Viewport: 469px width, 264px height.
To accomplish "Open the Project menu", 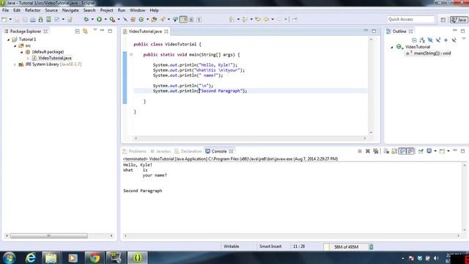I will [x=106, y=10].
